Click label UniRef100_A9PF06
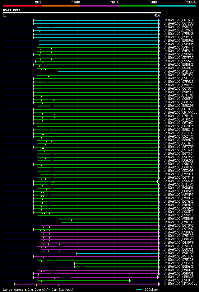Screen dimensions: 199x292 pos(178,37)
